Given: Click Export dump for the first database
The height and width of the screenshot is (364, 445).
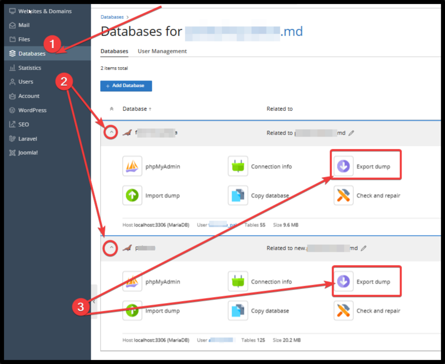Looking at the screenshot, I should [362, 166].
